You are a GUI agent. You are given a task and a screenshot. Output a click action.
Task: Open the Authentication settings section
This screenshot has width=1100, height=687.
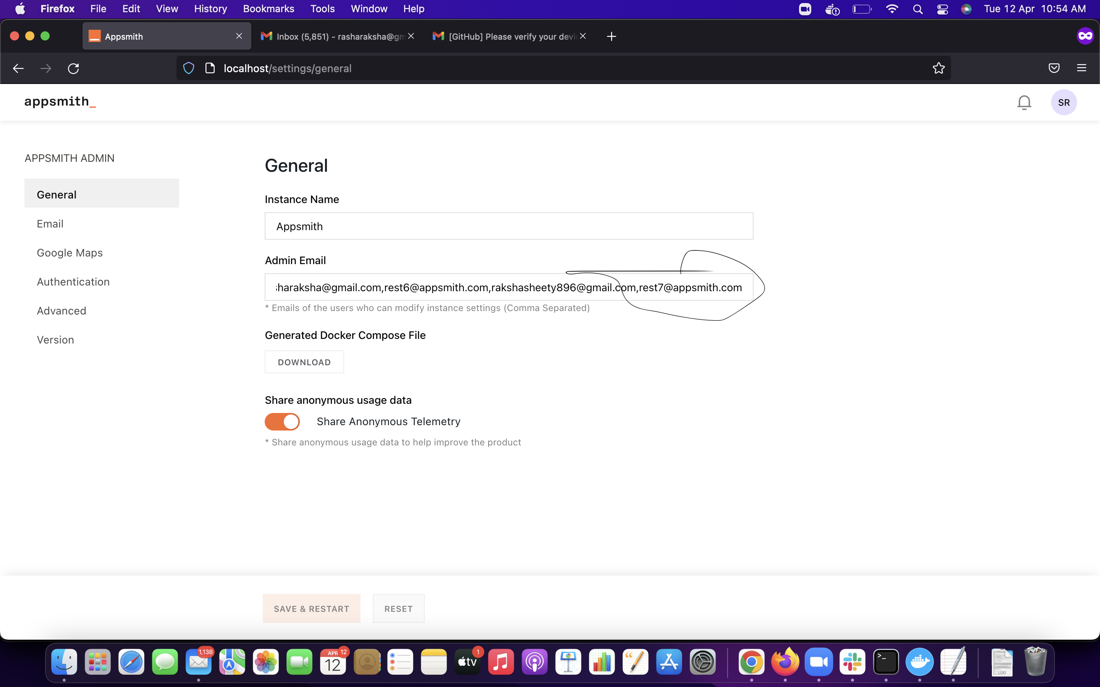(x=73, y=282)
